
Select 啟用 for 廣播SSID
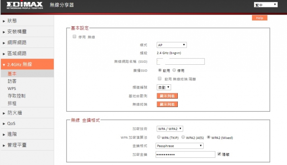pyautogui.click(x=160, y=70)
